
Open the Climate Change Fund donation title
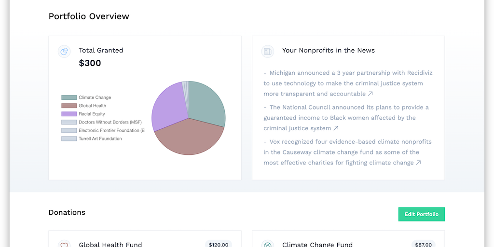[317, 245]
